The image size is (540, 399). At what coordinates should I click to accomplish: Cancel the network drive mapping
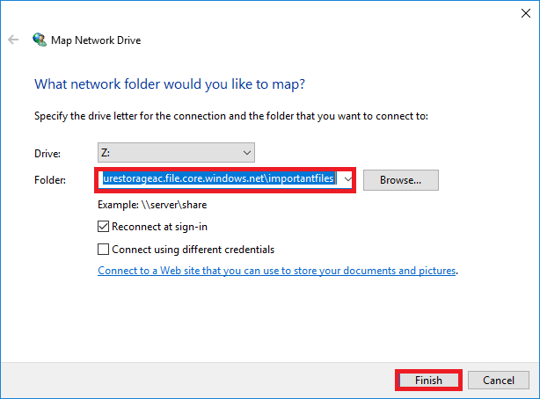point(497,380)
